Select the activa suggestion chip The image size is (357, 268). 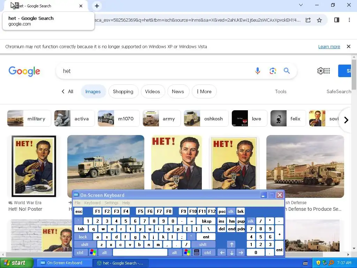point(74,118)
